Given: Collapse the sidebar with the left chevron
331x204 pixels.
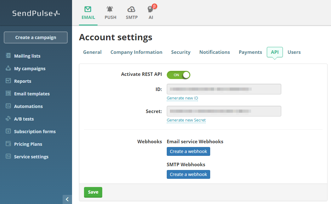Looking at the screenshot, I should 67,199.
